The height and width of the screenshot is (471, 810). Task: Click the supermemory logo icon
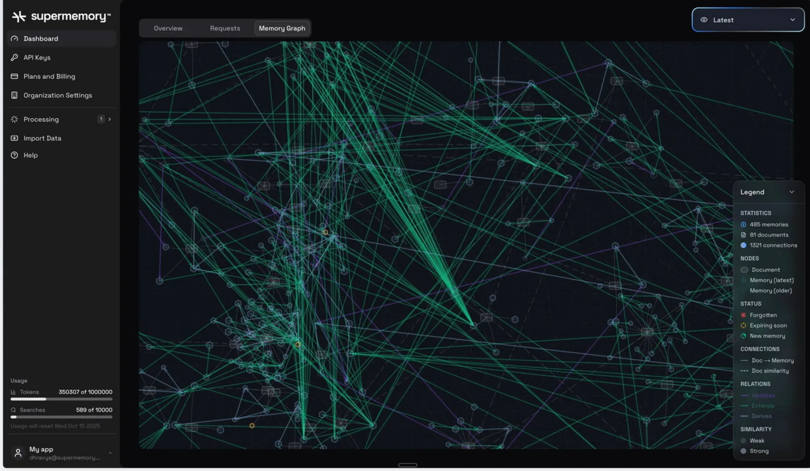coord(19,16)
